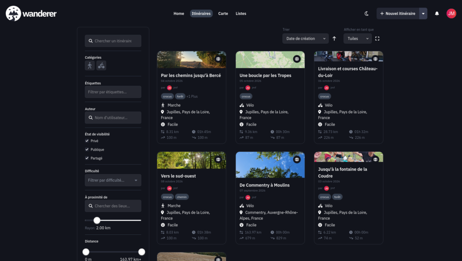Click search magnifier in Chercher un itinéraire

(90, 41)
